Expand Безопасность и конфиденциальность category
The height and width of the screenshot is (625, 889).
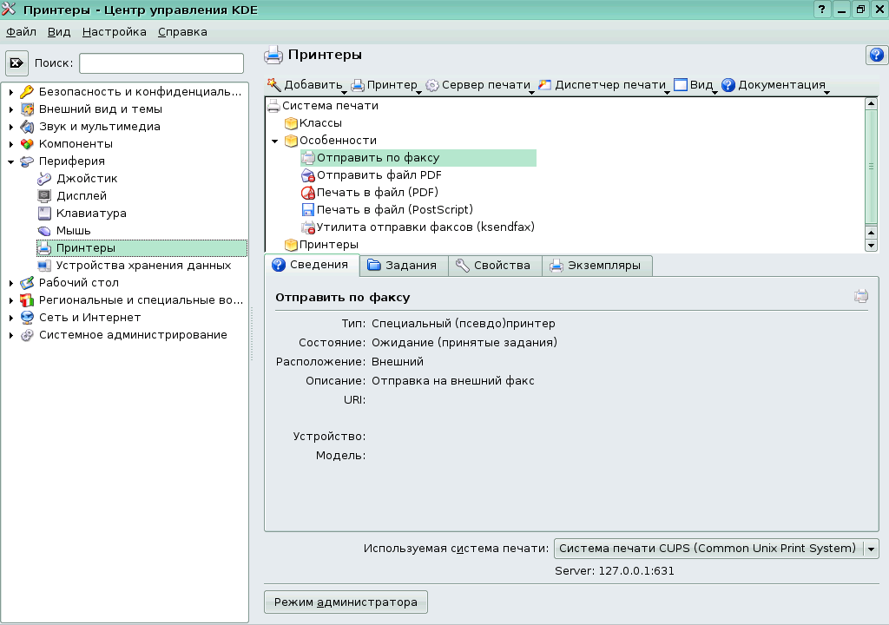11,92
